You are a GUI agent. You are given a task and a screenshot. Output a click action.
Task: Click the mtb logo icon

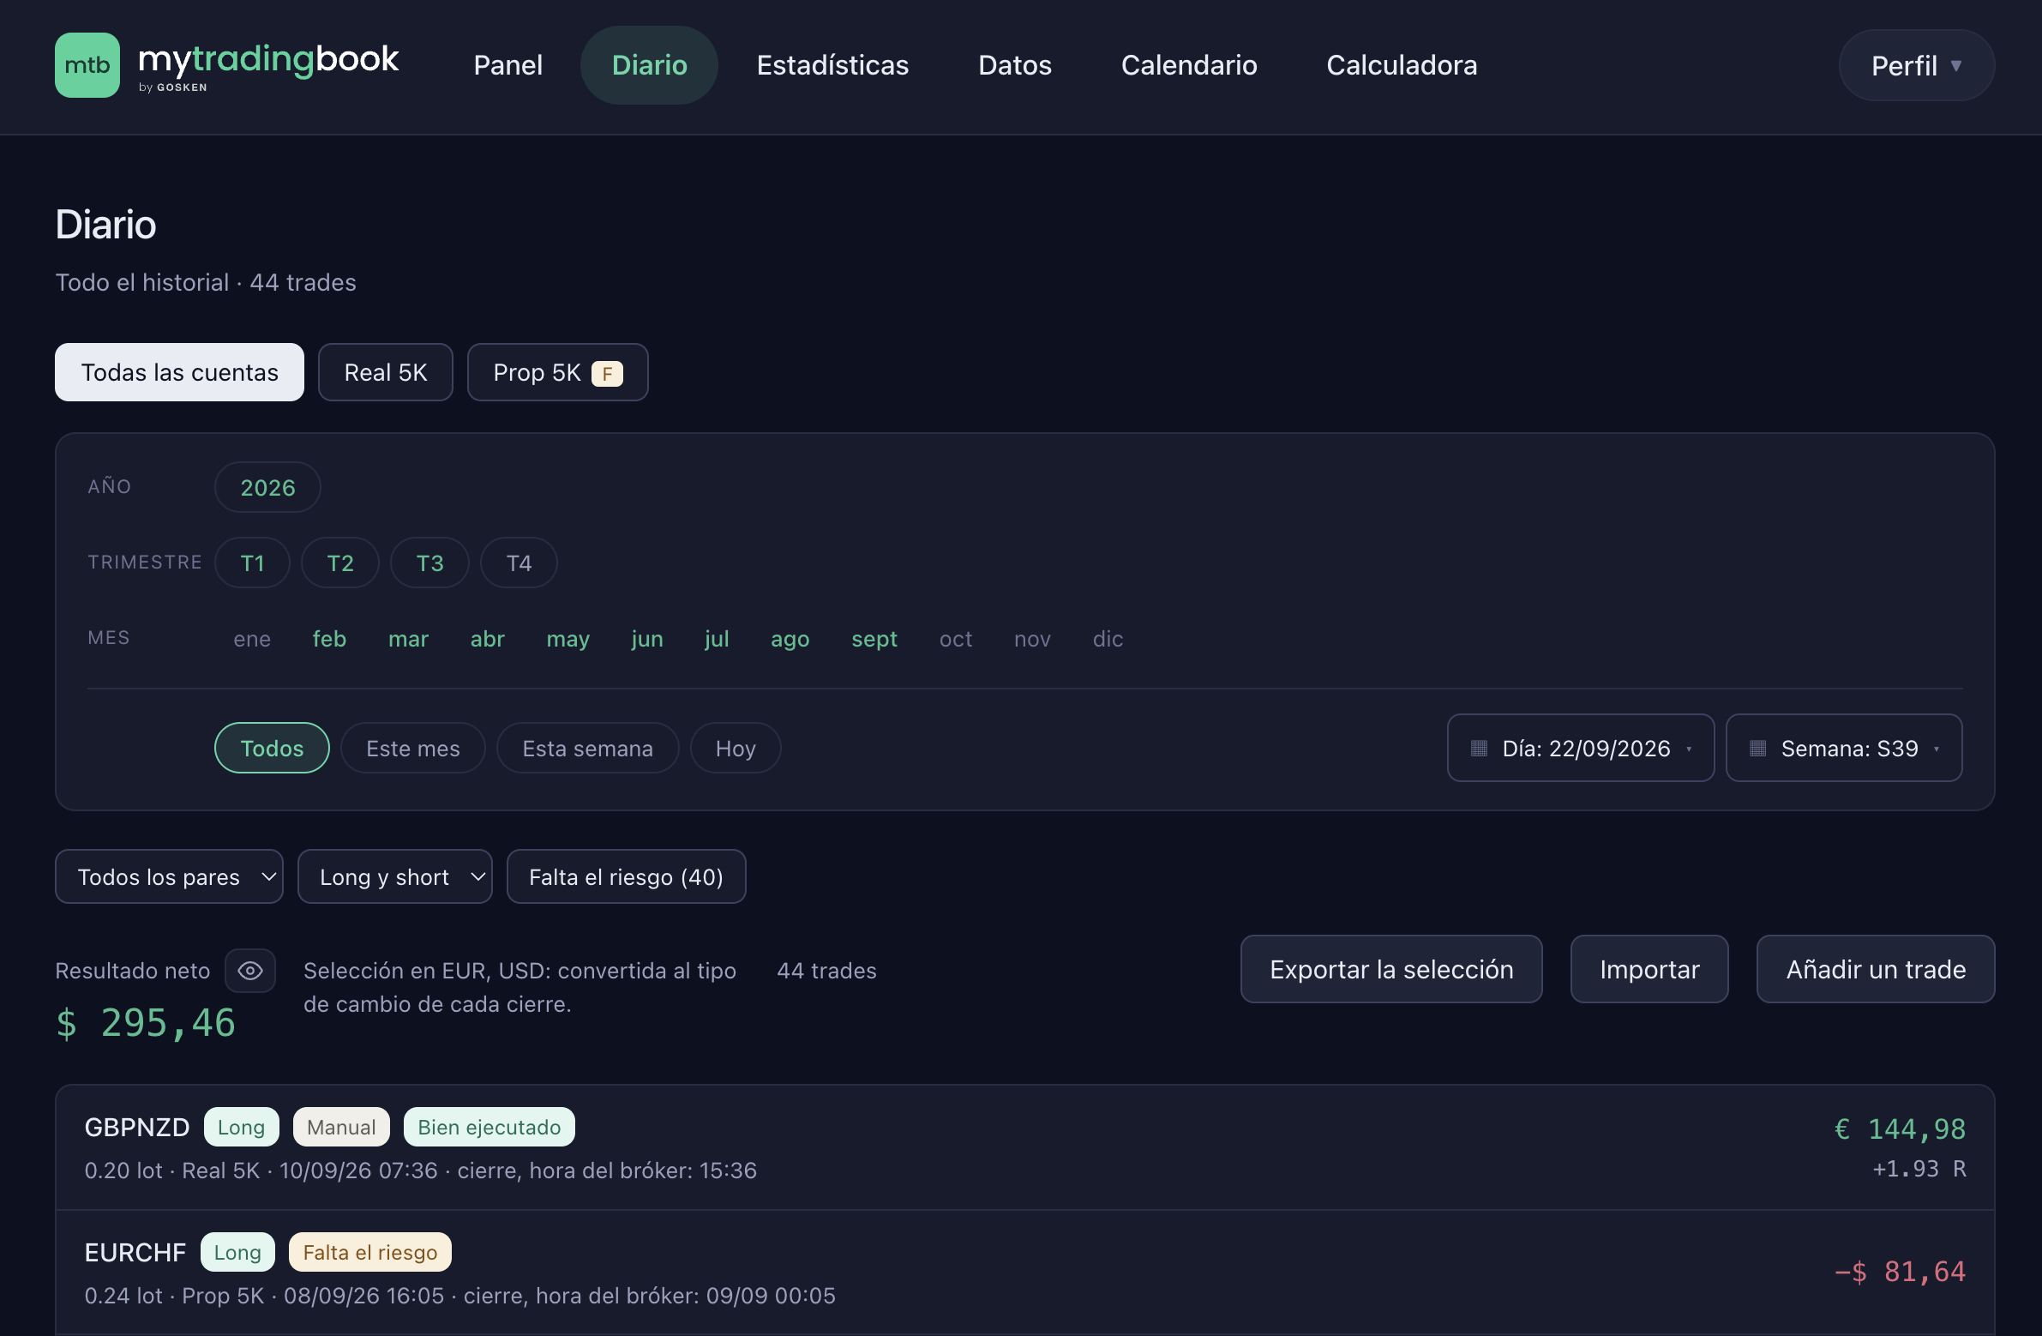click(x=87, y=65)
